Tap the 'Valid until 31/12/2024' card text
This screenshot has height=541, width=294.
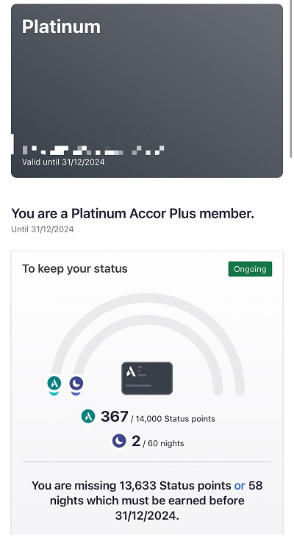63,162
